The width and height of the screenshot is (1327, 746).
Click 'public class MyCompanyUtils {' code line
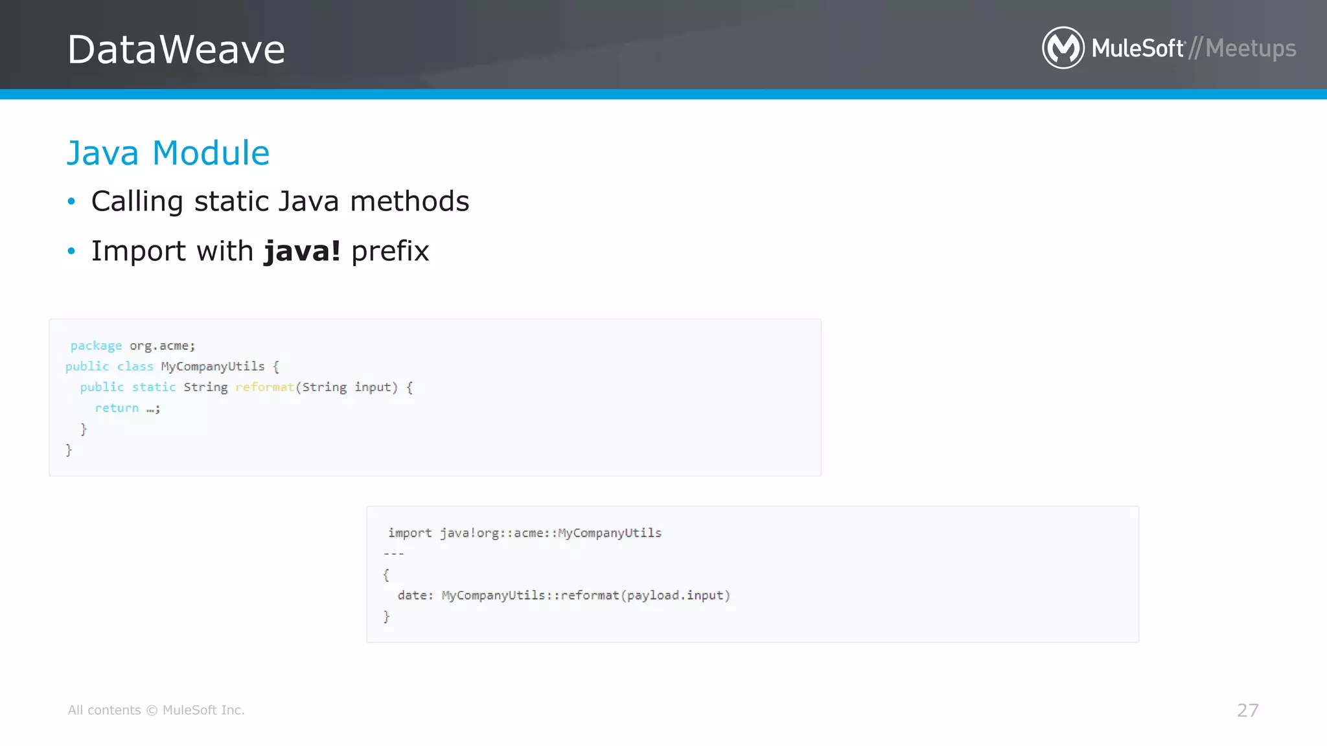(172, 367)
